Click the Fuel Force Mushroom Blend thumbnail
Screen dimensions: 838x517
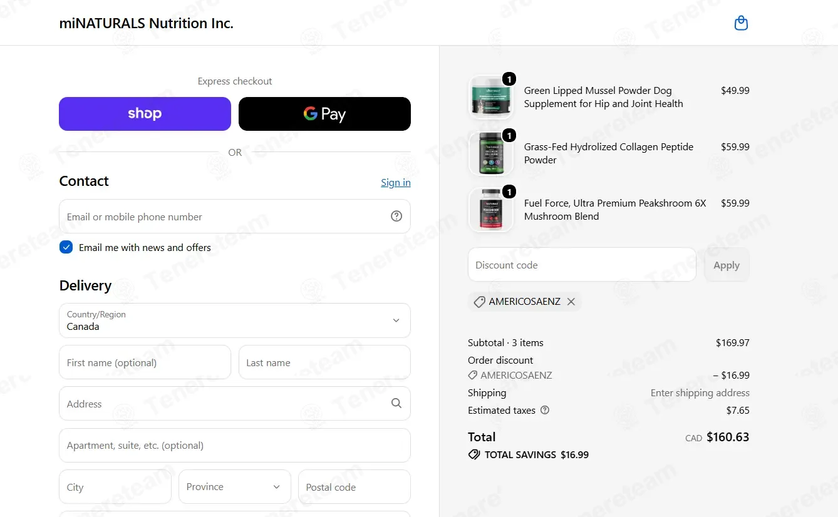coord(490,210)
